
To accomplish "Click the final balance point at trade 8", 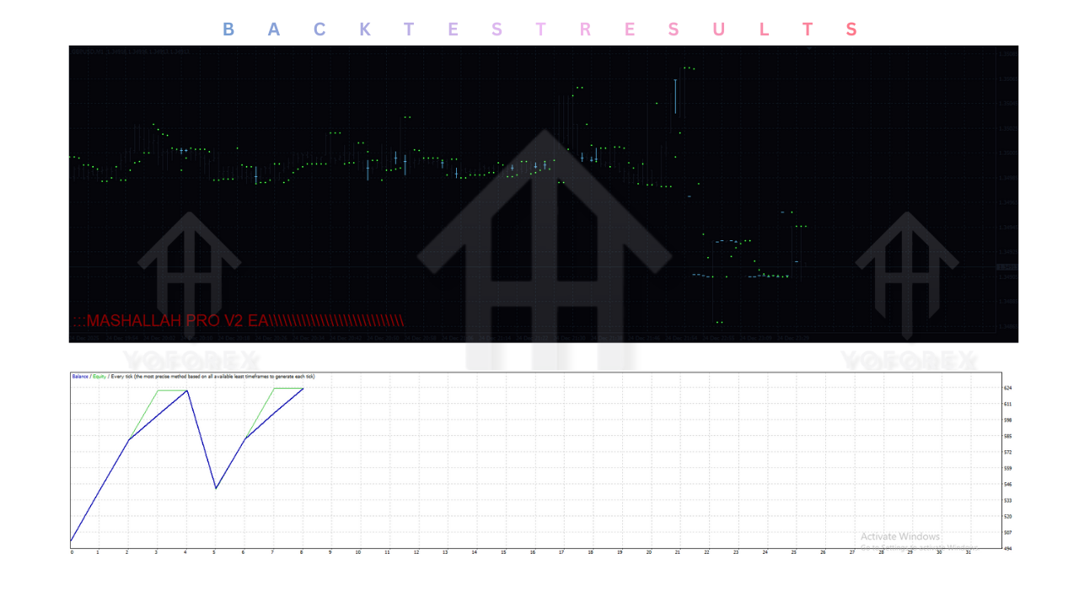I will coord(303,388).
